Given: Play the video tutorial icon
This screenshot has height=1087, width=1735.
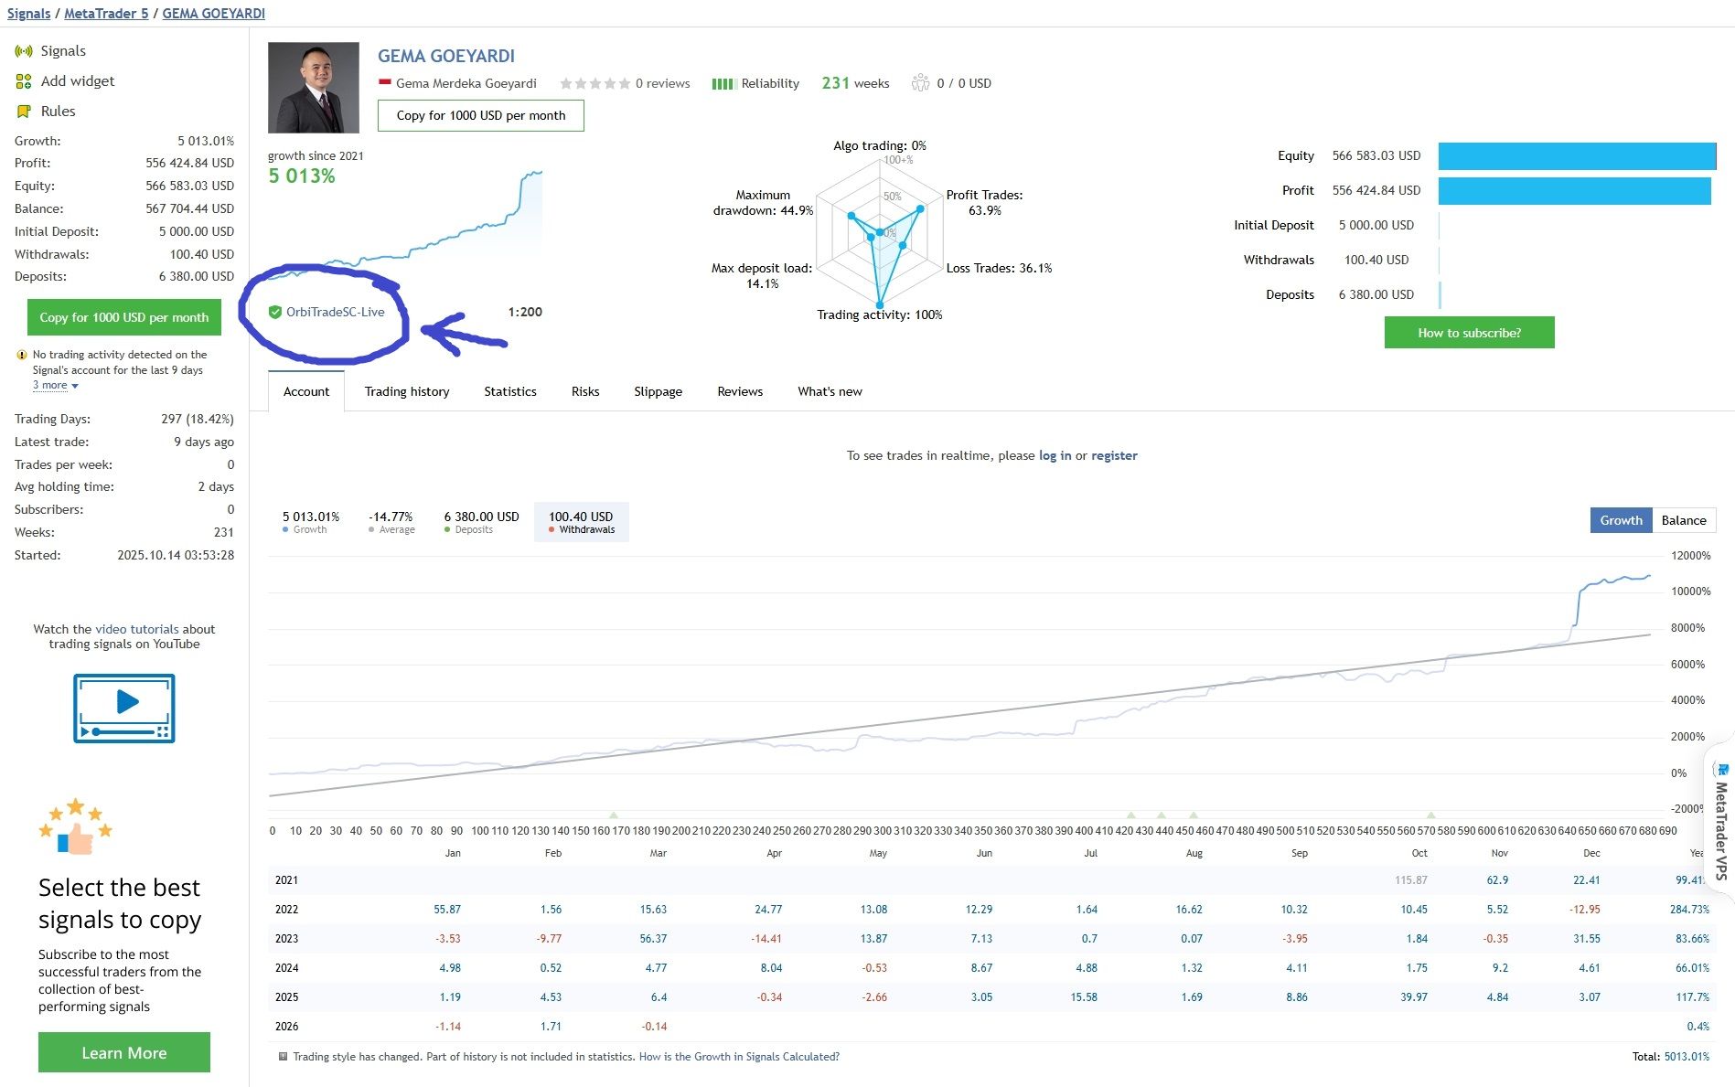Looking at the screenshot, I should click(x=124, y=708).
